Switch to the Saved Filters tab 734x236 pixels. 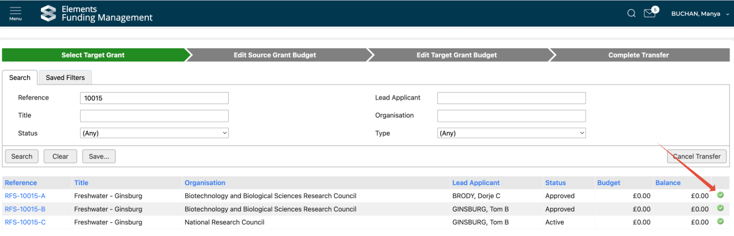tap(65, 77)
